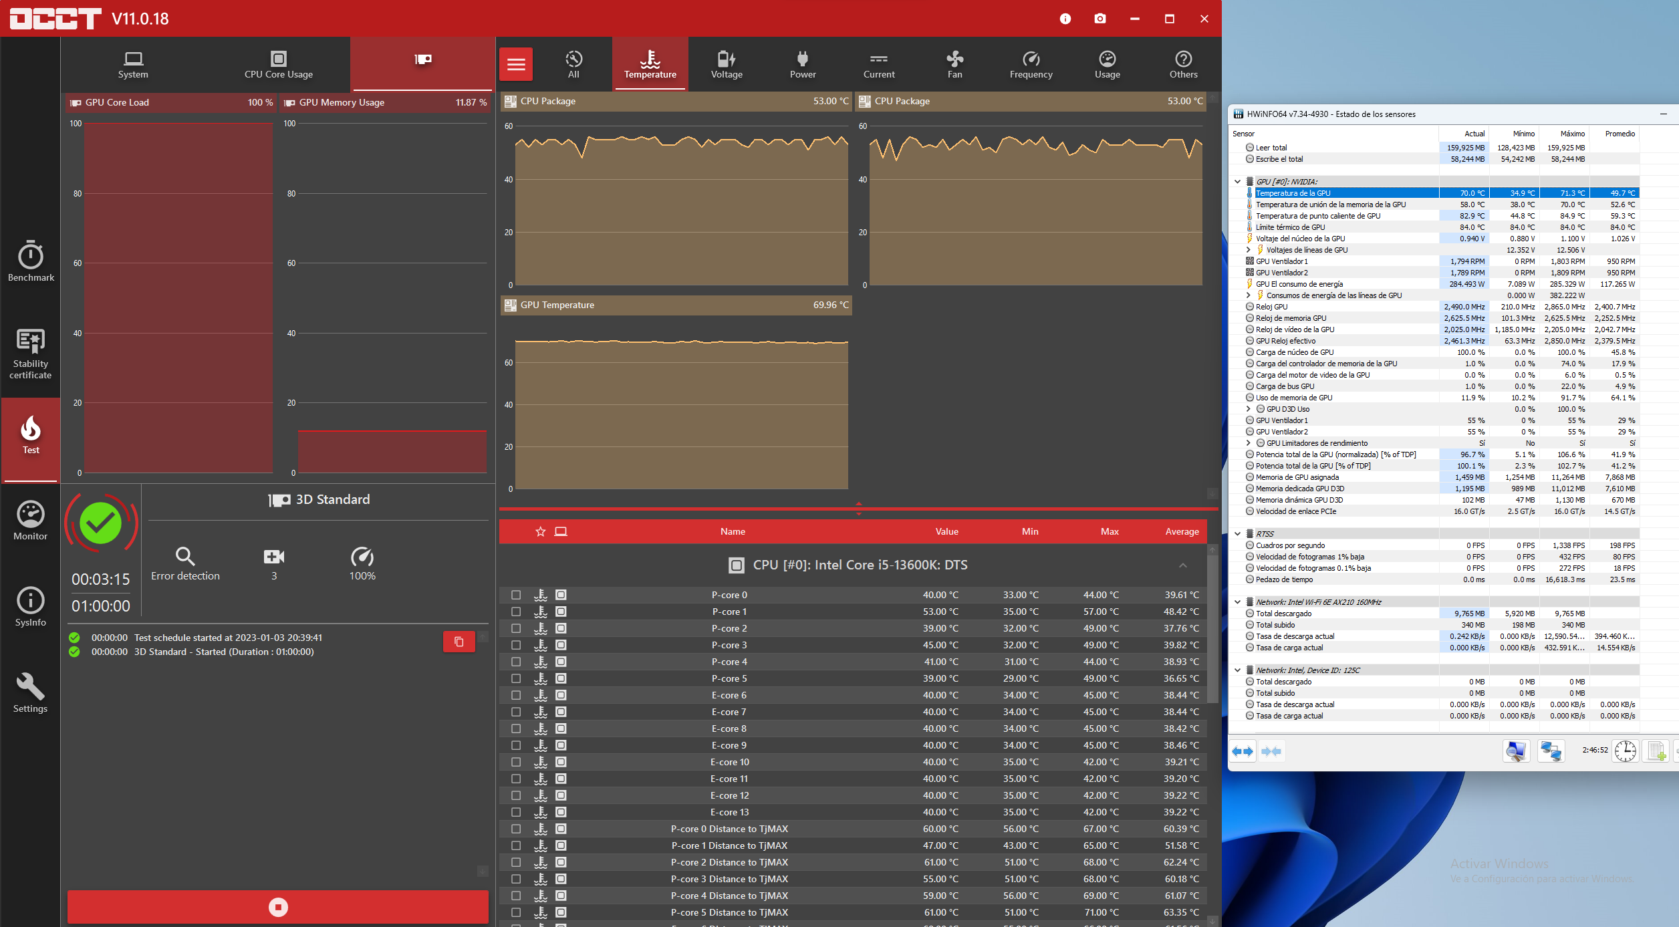Click HWiNFO remote monitor icon
Screen dimensions: 1679x927
pos(1516,751)
